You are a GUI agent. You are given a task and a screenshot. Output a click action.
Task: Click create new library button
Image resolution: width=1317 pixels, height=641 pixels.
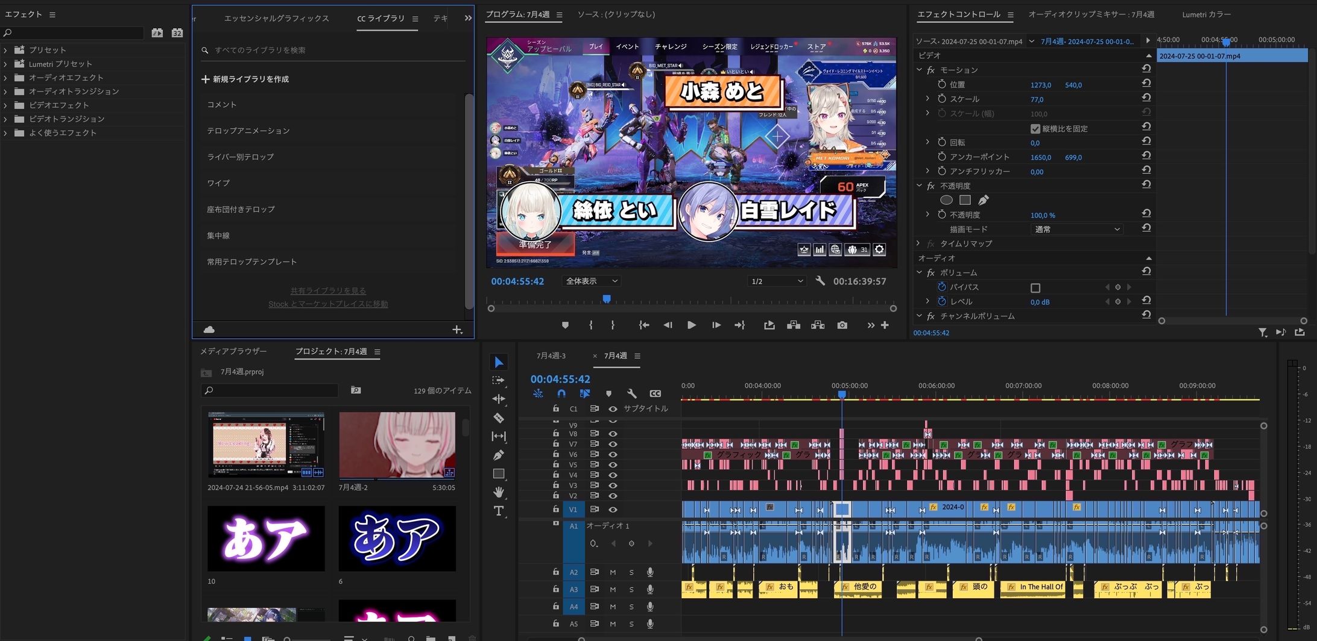pyautogui.click(x=245, y=79)
